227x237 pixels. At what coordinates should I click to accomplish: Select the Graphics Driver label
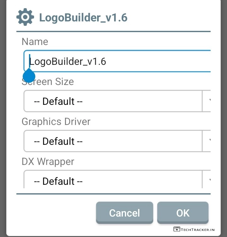click(56, 122)
